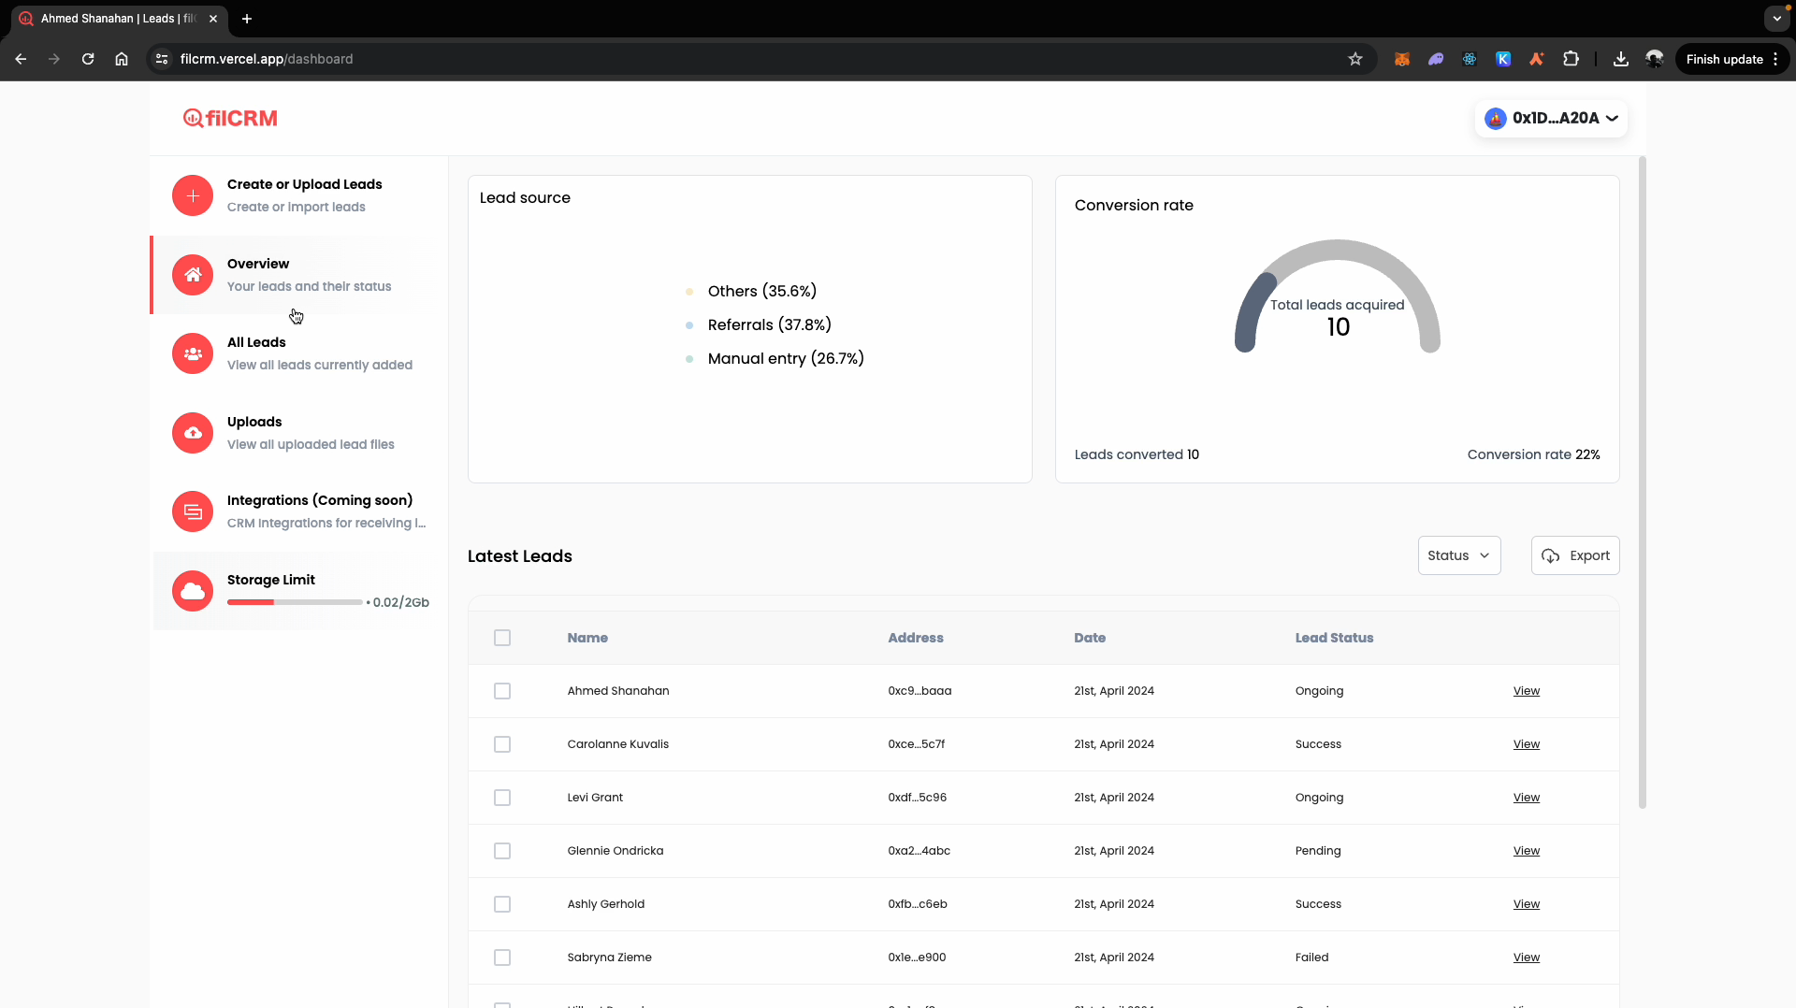Screen dimensions: 1796x1008
Task: Click the Others legend color dot
Action: click(689, 292)
